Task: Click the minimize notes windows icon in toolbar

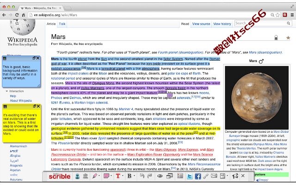Action: (170, 176)
